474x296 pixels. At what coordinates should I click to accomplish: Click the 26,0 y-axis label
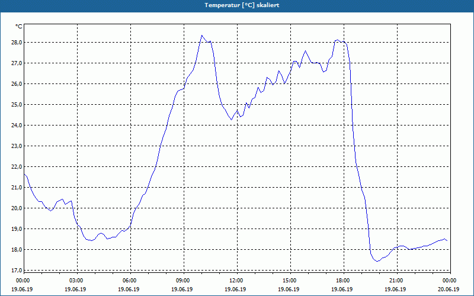(17, 83)
